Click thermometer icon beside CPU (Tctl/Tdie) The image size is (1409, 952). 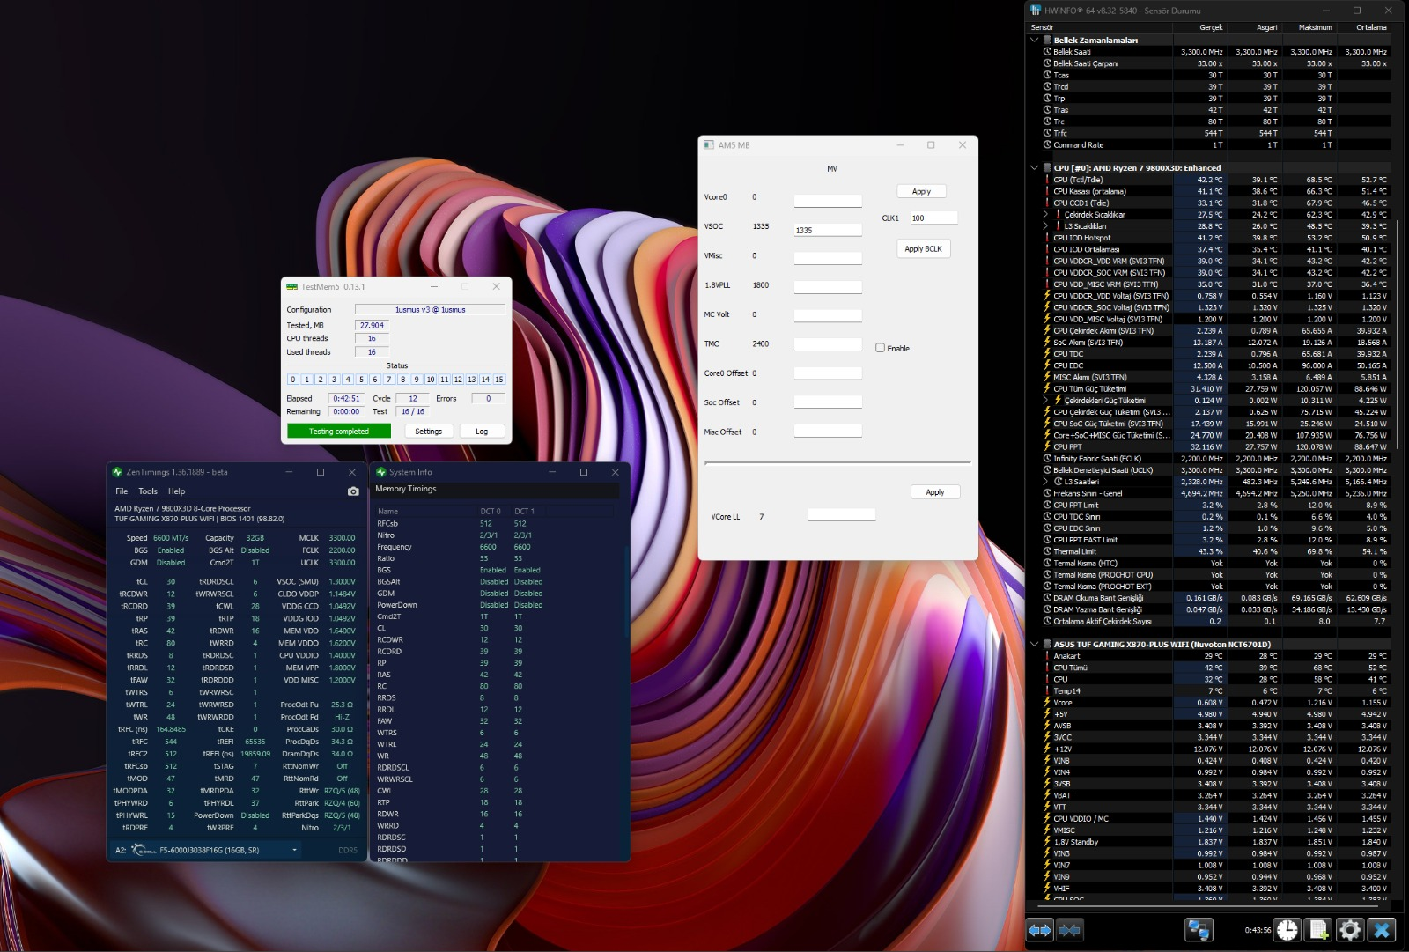1047,180
